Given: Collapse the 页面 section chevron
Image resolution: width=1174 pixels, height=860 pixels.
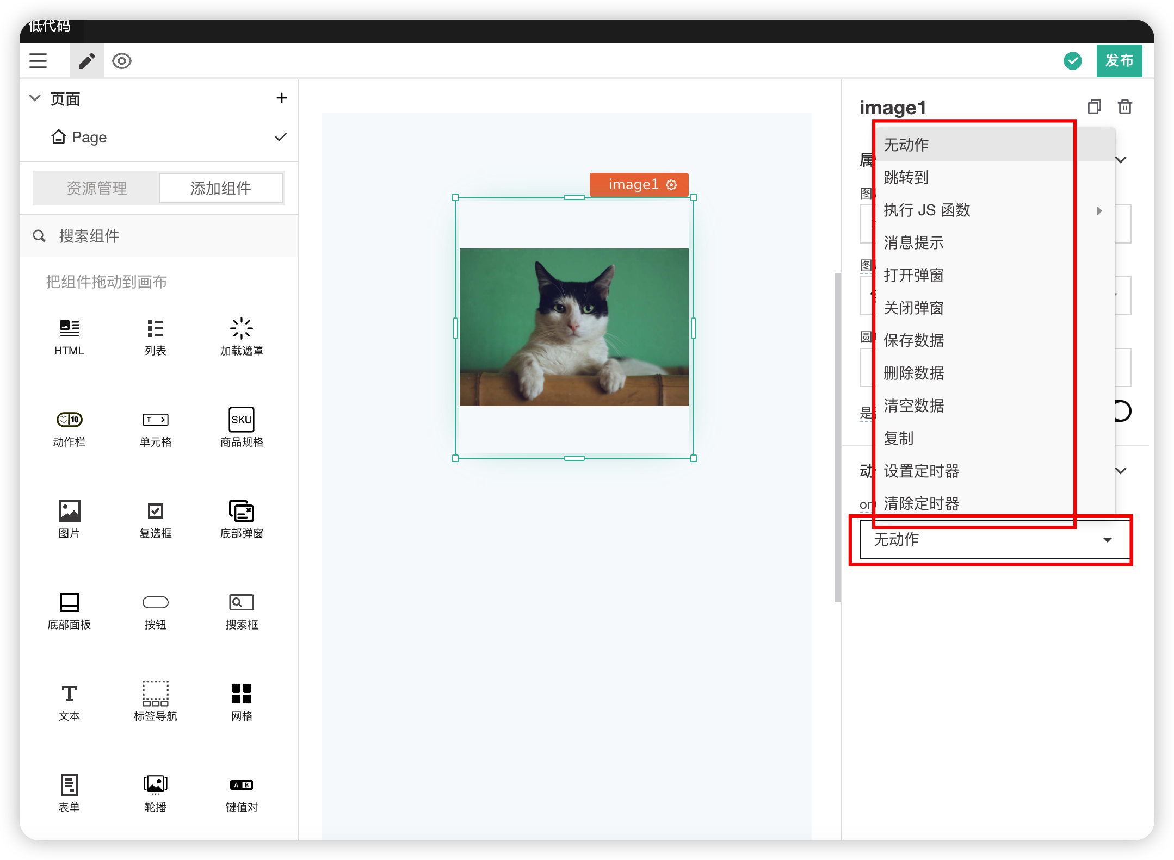Looking at the screenshot, I should (x=35, y=98).
